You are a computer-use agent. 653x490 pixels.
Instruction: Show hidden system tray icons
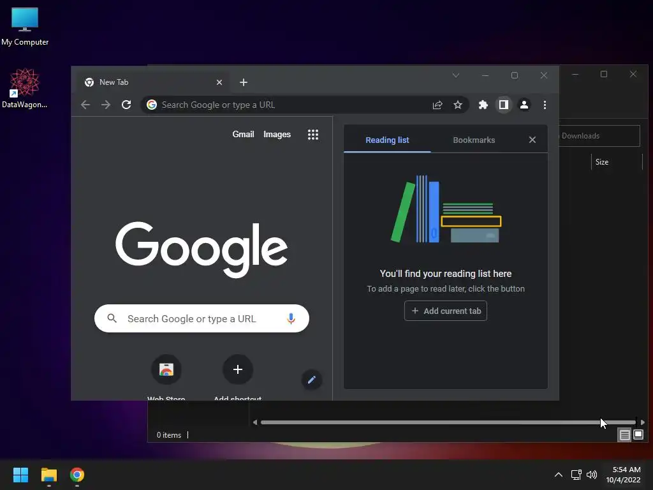coord(559,475)
